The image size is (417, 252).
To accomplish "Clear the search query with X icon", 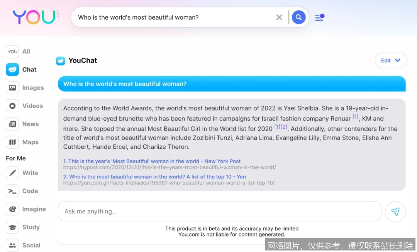I will tap(279, 17).
